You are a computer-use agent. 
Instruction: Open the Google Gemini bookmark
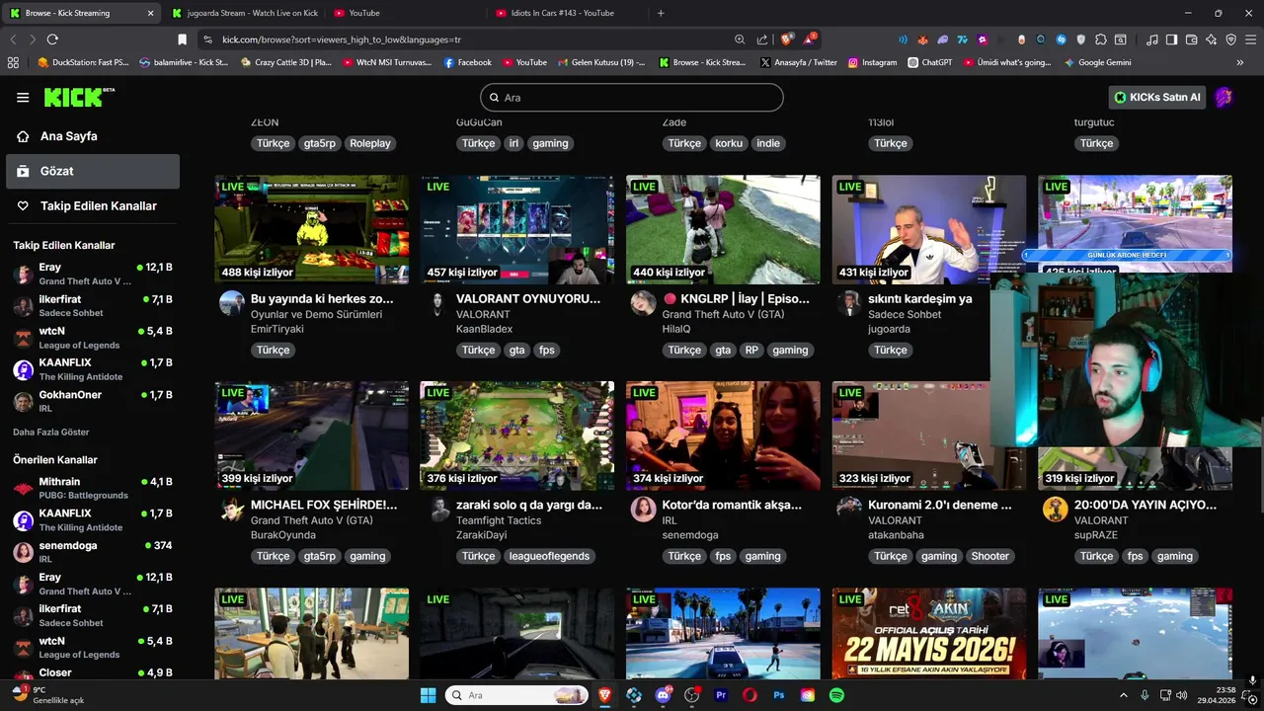(1097, 62)
